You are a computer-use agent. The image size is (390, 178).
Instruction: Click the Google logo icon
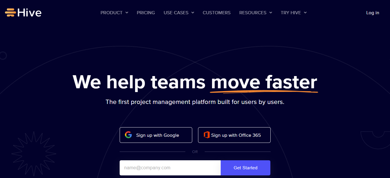[128, 135]
